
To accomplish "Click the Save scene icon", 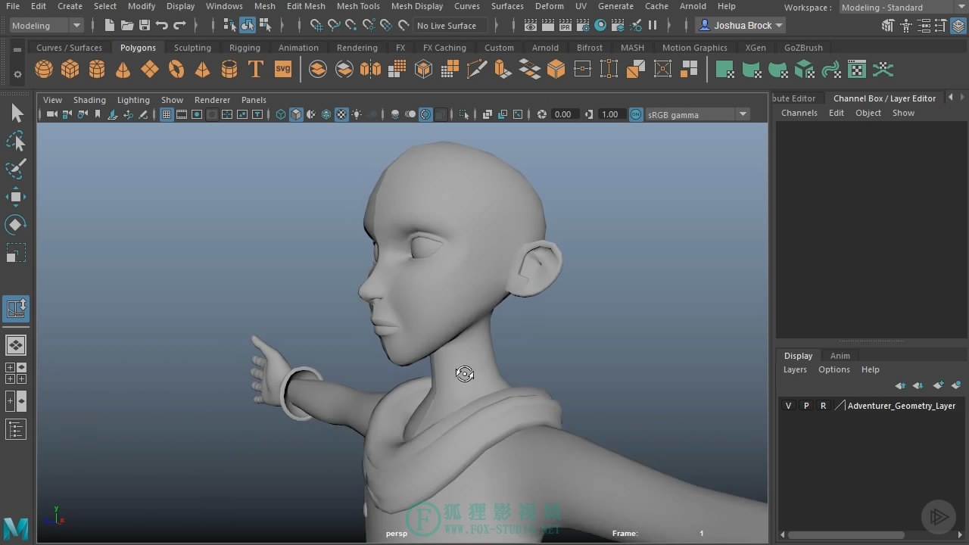I will pos(144,26).
